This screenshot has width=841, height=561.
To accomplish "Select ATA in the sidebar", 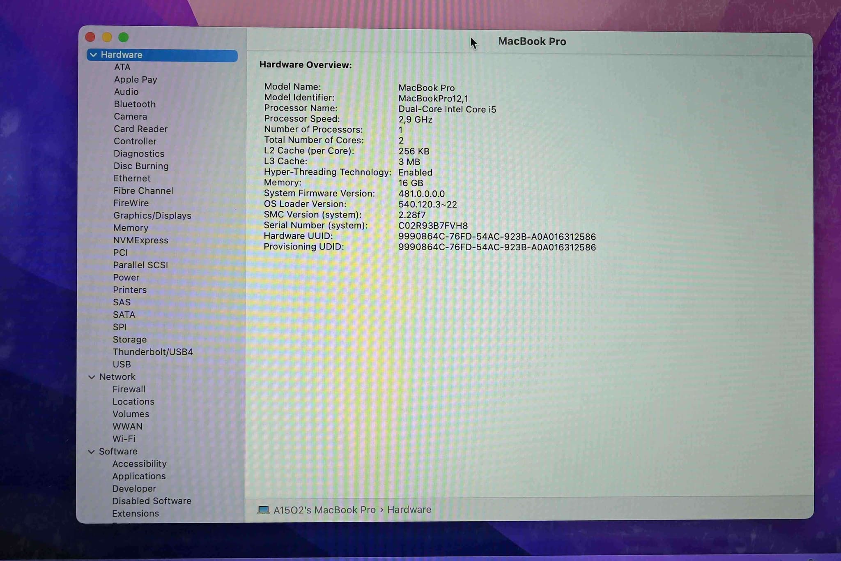I will coord(122,67).
